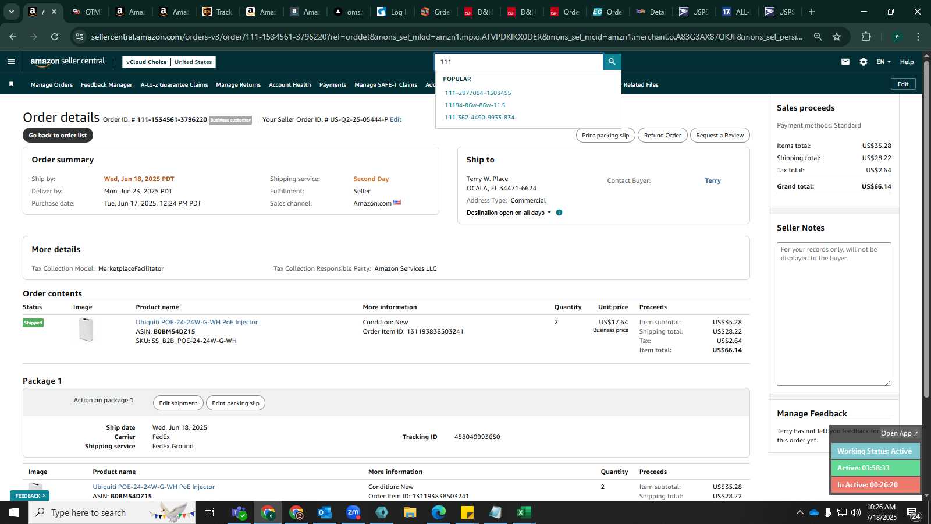931x524 pixels.
Task: Switch to the UPS Track tab
Action: 218,12
